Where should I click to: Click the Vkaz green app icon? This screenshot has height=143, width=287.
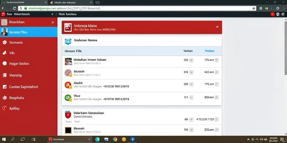coord(68,98)
